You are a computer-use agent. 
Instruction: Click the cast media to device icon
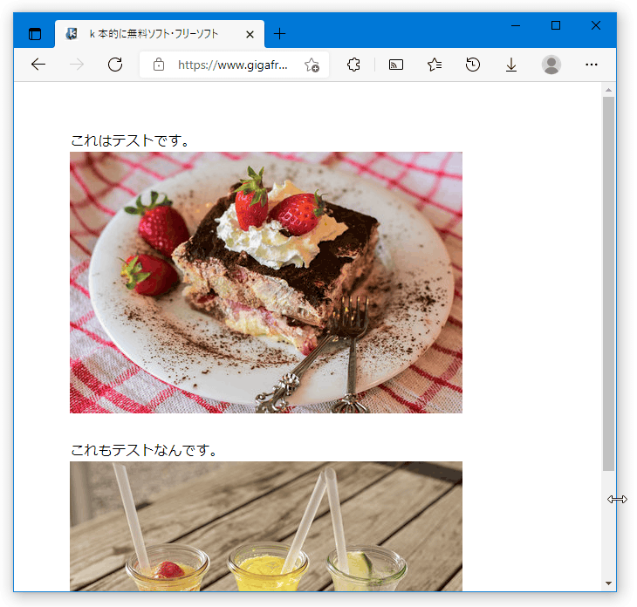[x=395, y=65]
